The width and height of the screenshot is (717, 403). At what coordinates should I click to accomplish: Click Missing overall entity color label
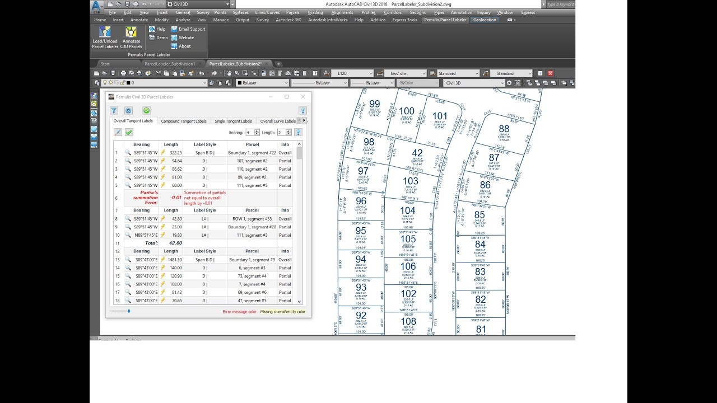[x=283, y=311]
